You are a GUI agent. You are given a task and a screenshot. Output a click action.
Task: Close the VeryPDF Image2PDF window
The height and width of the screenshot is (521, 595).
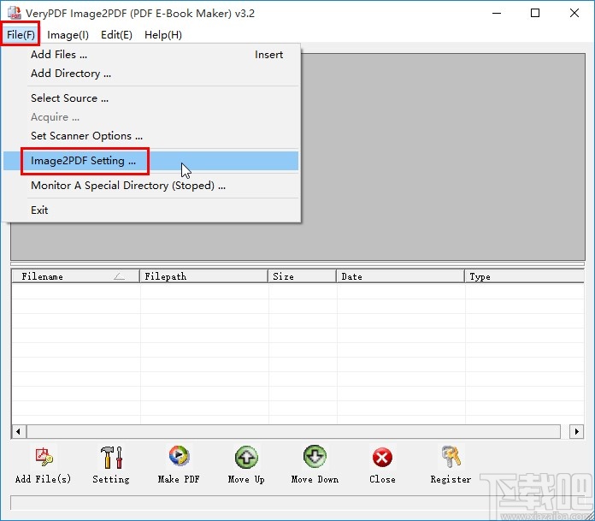pos(574,14)
